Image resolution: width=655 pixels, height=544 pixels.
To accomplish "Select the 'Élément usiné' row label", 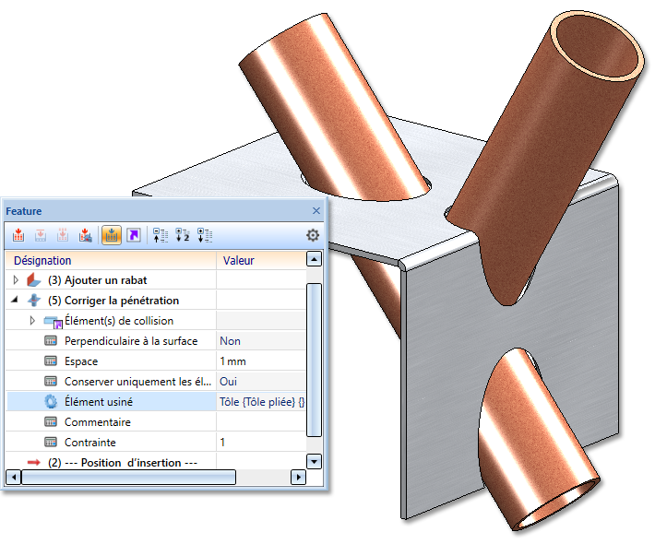I will coord(99,402).
